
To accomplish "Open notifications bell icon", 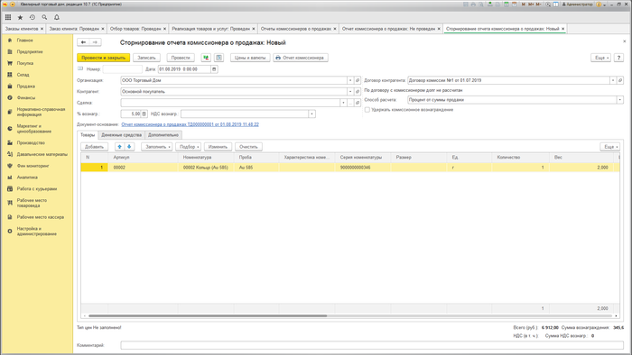I will [57, 17].
